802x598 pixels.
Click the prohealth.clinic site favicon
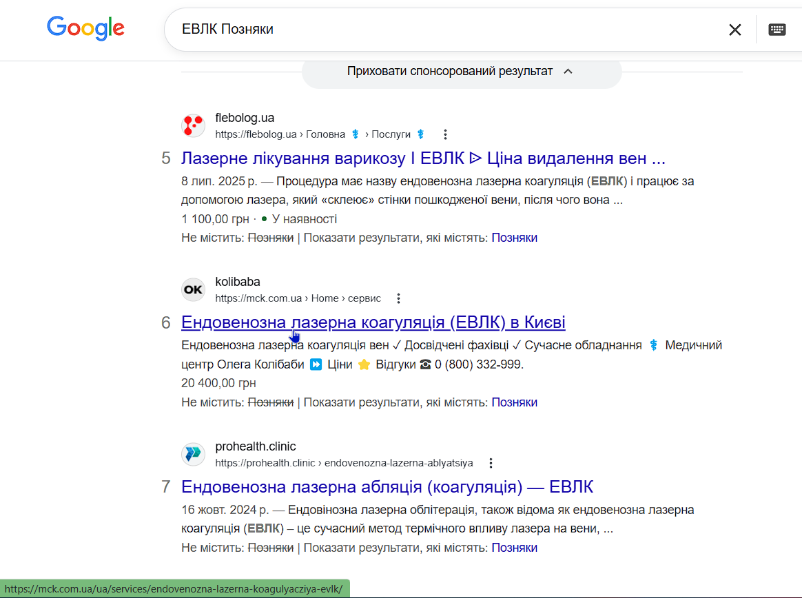click(x=193, y=455)
